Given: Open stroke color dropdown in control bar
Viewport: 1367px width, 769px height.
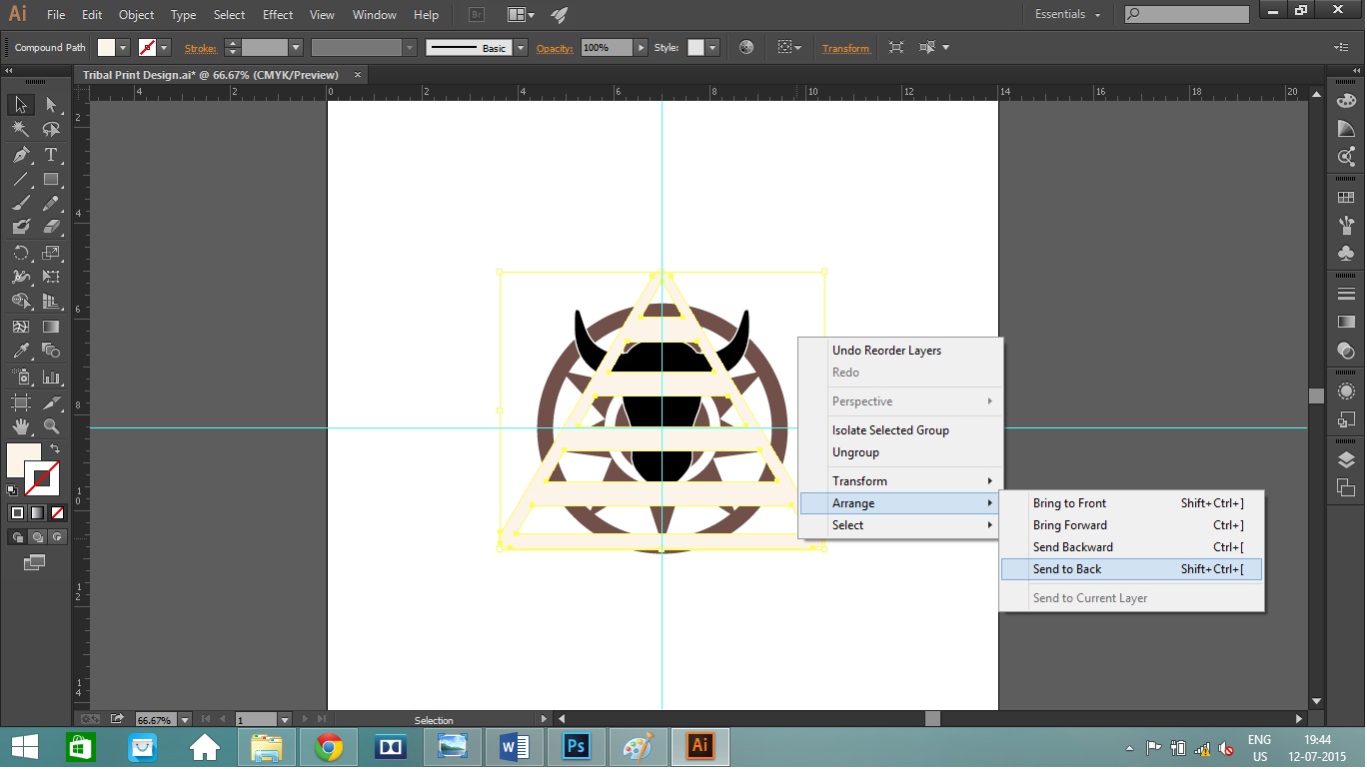Looking at the screenshot, I should [x=165, y=47].
